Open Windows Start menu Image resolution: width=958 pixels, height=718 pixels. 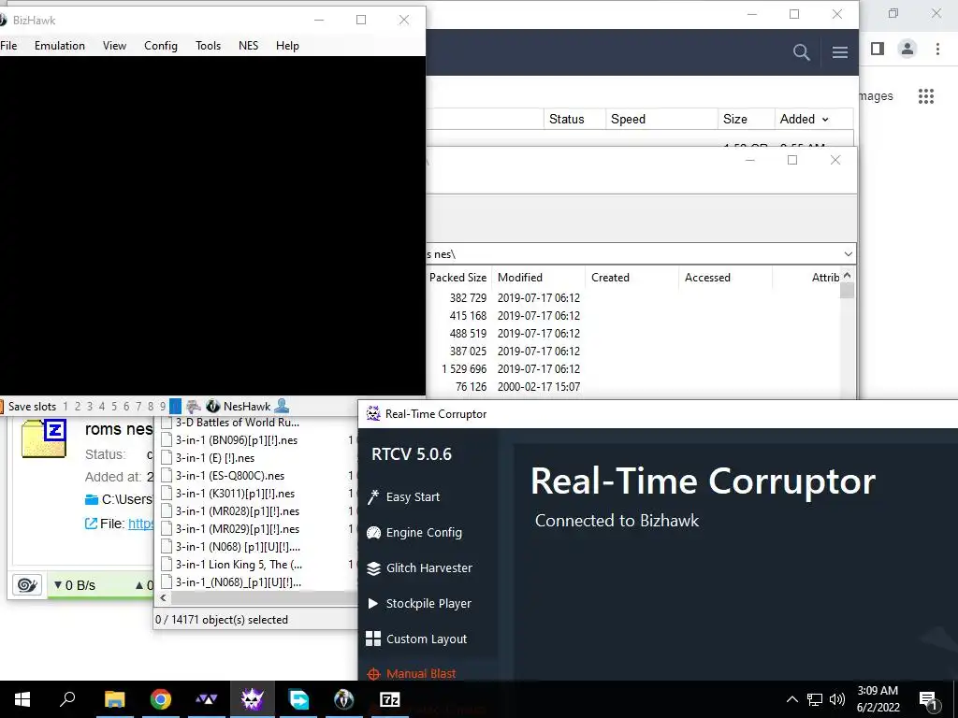pyautogui.click(x=22, y=699)
